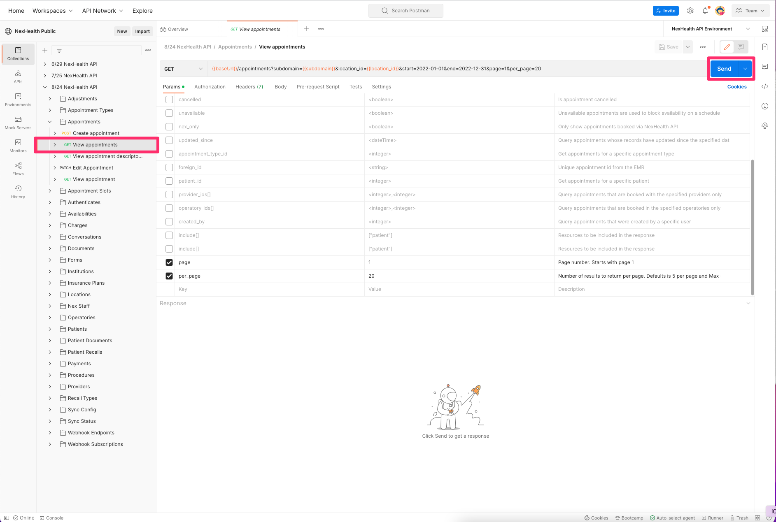Open a new request tab
Screen dimensions: 776x522
point(306,29)
